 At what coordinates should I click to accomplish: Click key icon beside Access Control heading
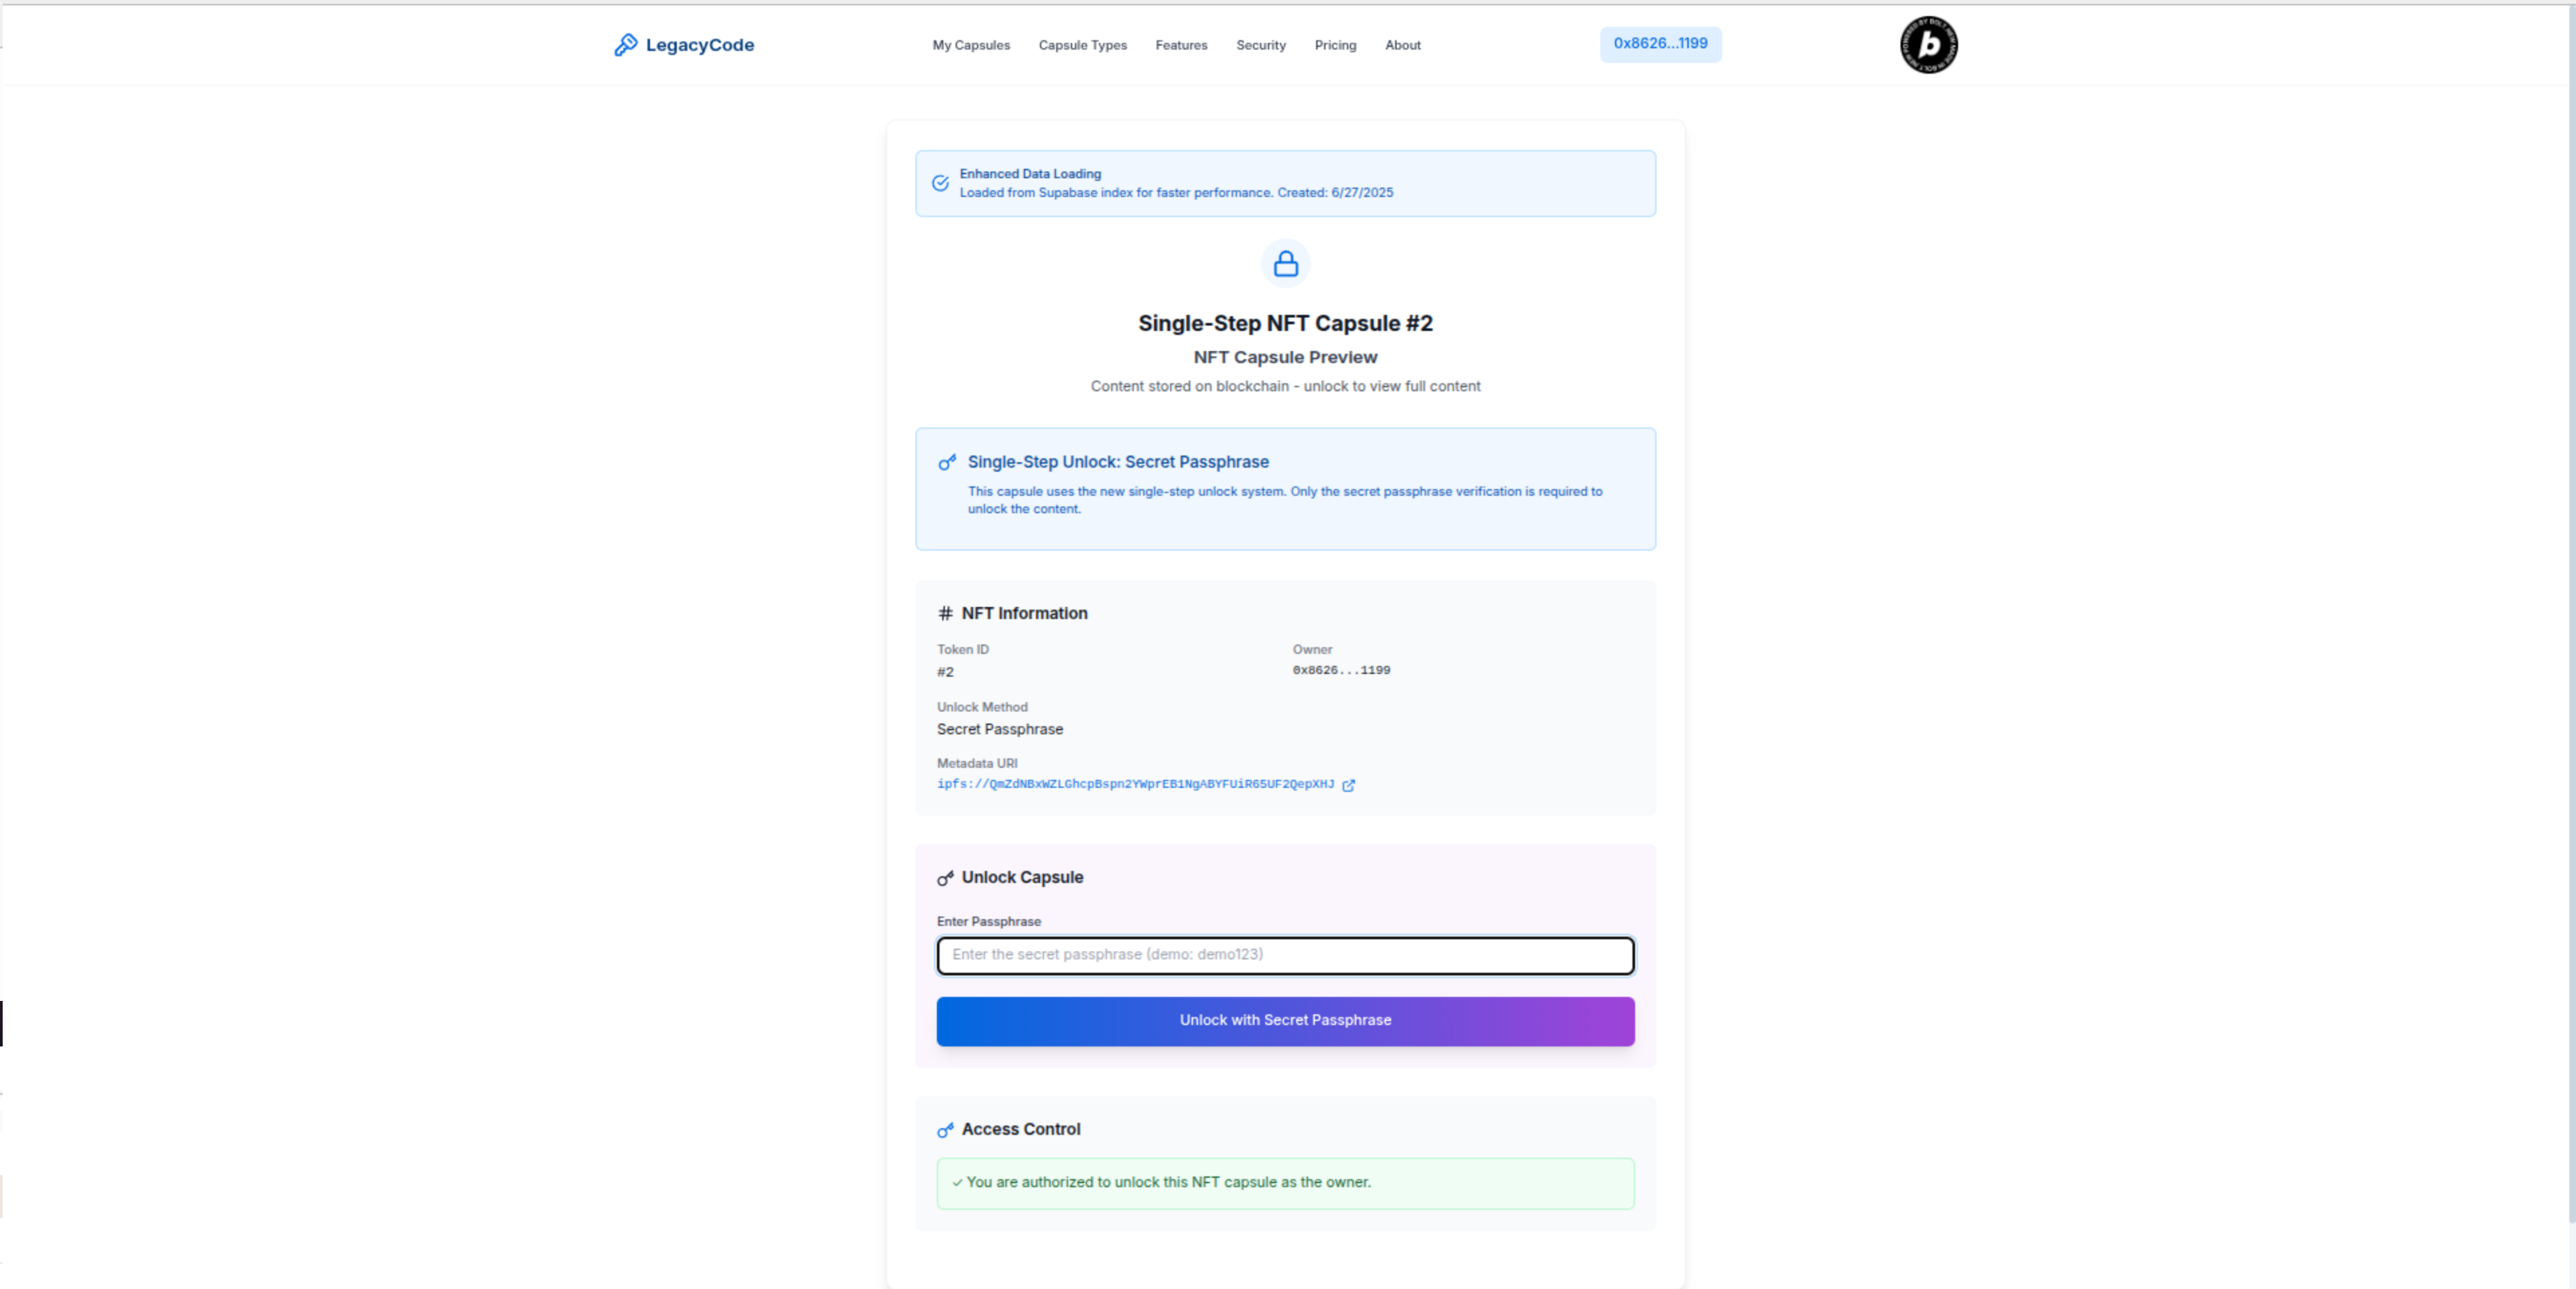click(945, 1130)
